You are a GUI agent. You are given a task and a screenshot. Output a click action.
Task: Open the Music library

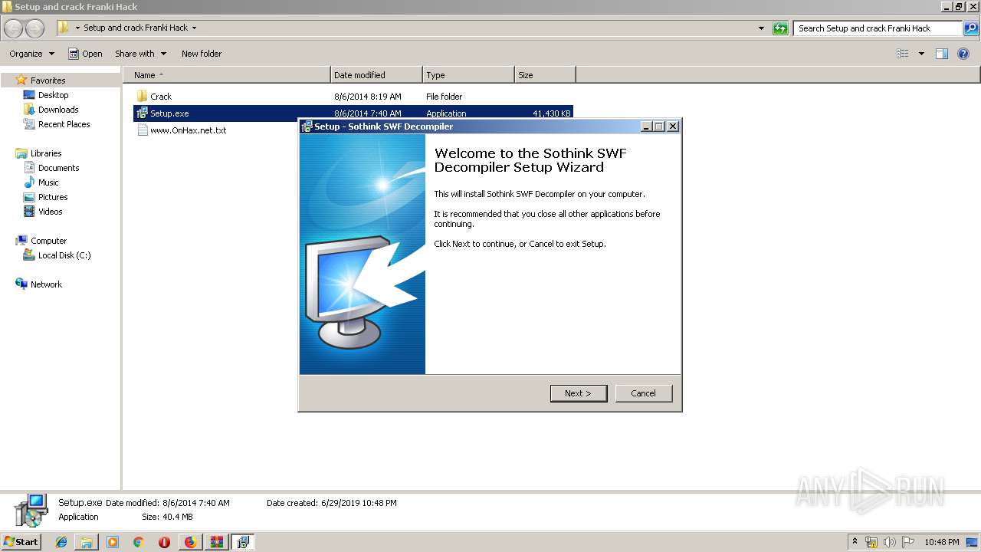coord(48,182)
